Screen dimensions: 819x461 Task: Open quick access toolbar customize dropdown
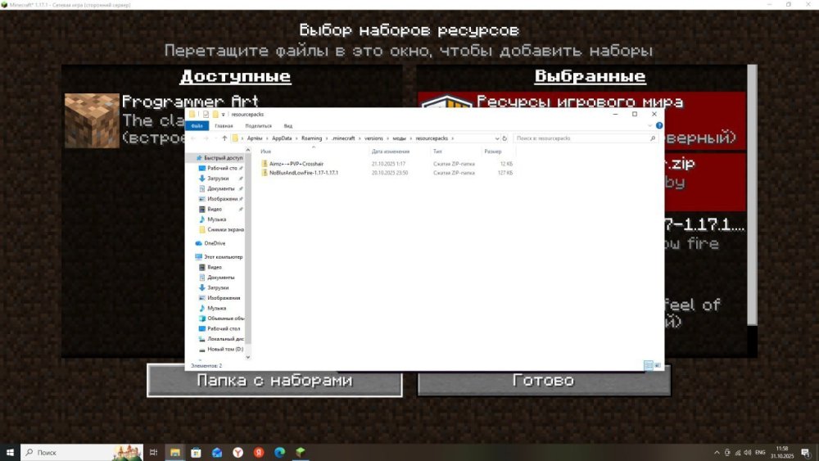click(223, 115)
